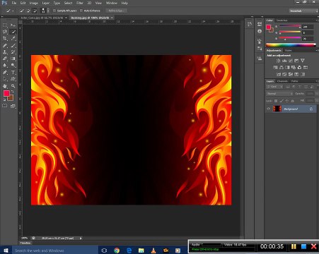Open VLC media player from taskbar
This screenshot has width=319, height=254.
[153, 250]
